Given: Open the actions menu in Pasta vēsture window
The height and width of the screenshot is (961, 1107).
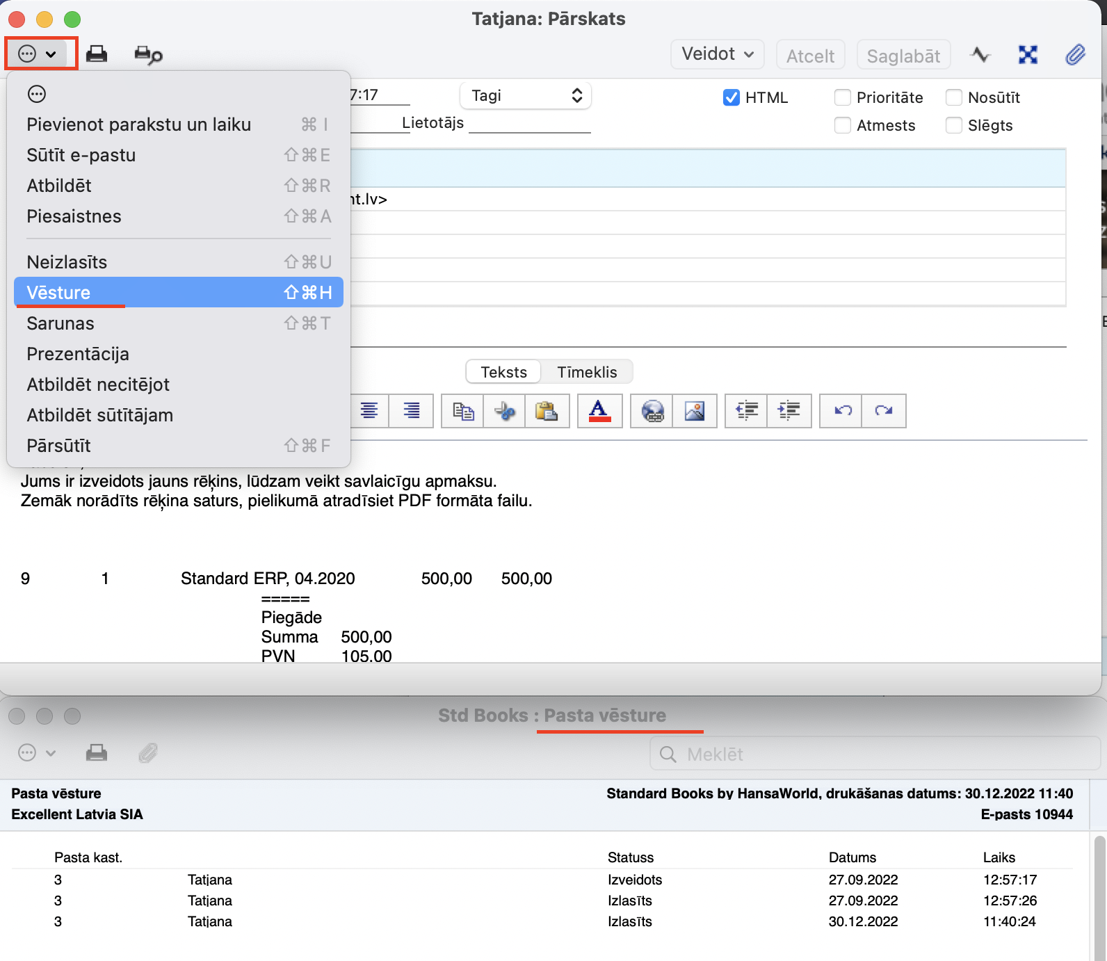Looking at the screenshot, I should (37, 753).
